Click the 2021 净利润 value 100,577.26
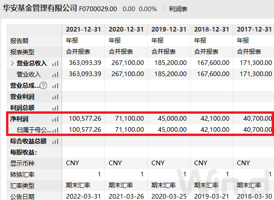This screenshot has width=274, height=200. 85,119
